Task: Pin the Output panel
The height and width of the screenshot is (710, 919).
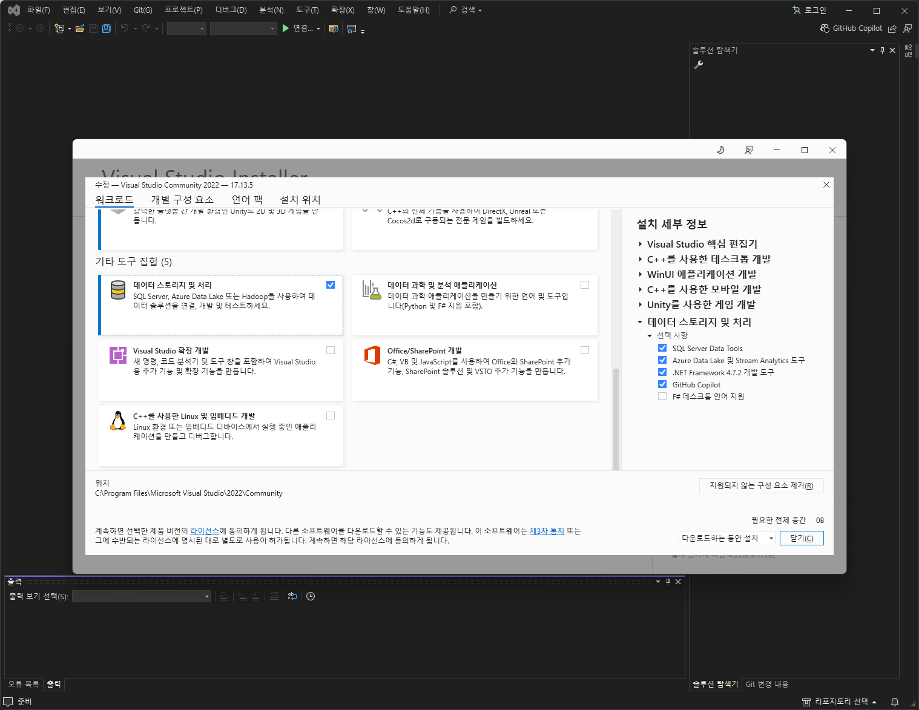Action: (668, 582)
